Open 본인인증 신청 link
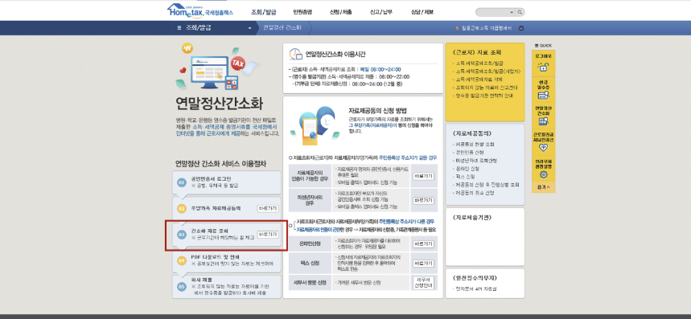 pyautogui.click(x=469, y=152)
